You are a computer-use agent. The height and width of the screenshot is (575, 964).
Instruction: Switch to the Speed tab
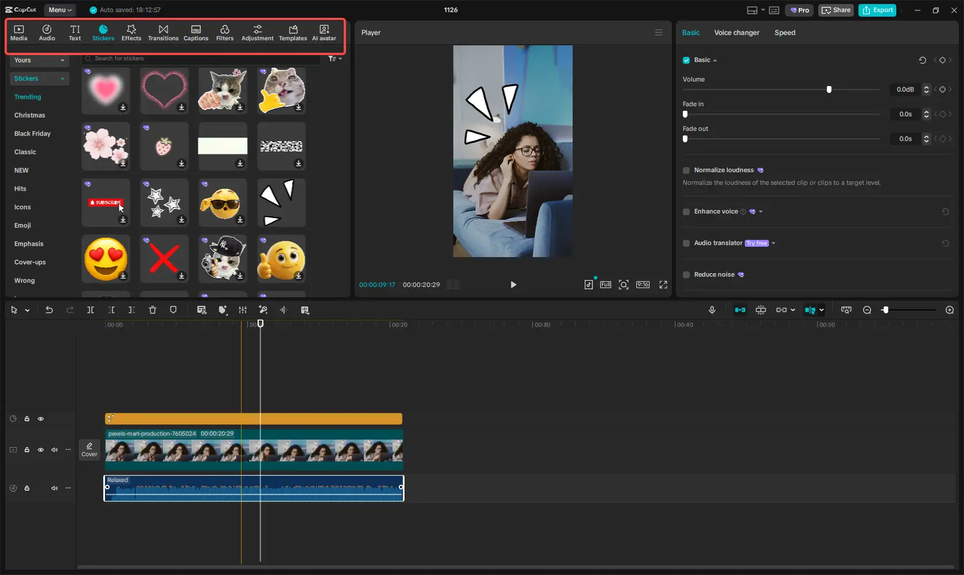click(x=784, y=33)
